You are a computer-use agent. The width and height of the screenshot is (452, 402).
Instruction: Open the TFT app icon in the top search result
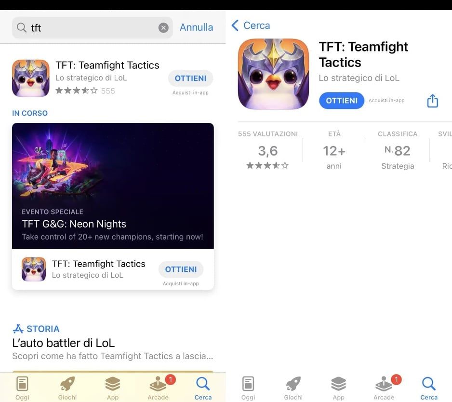(x=30, y=78)
